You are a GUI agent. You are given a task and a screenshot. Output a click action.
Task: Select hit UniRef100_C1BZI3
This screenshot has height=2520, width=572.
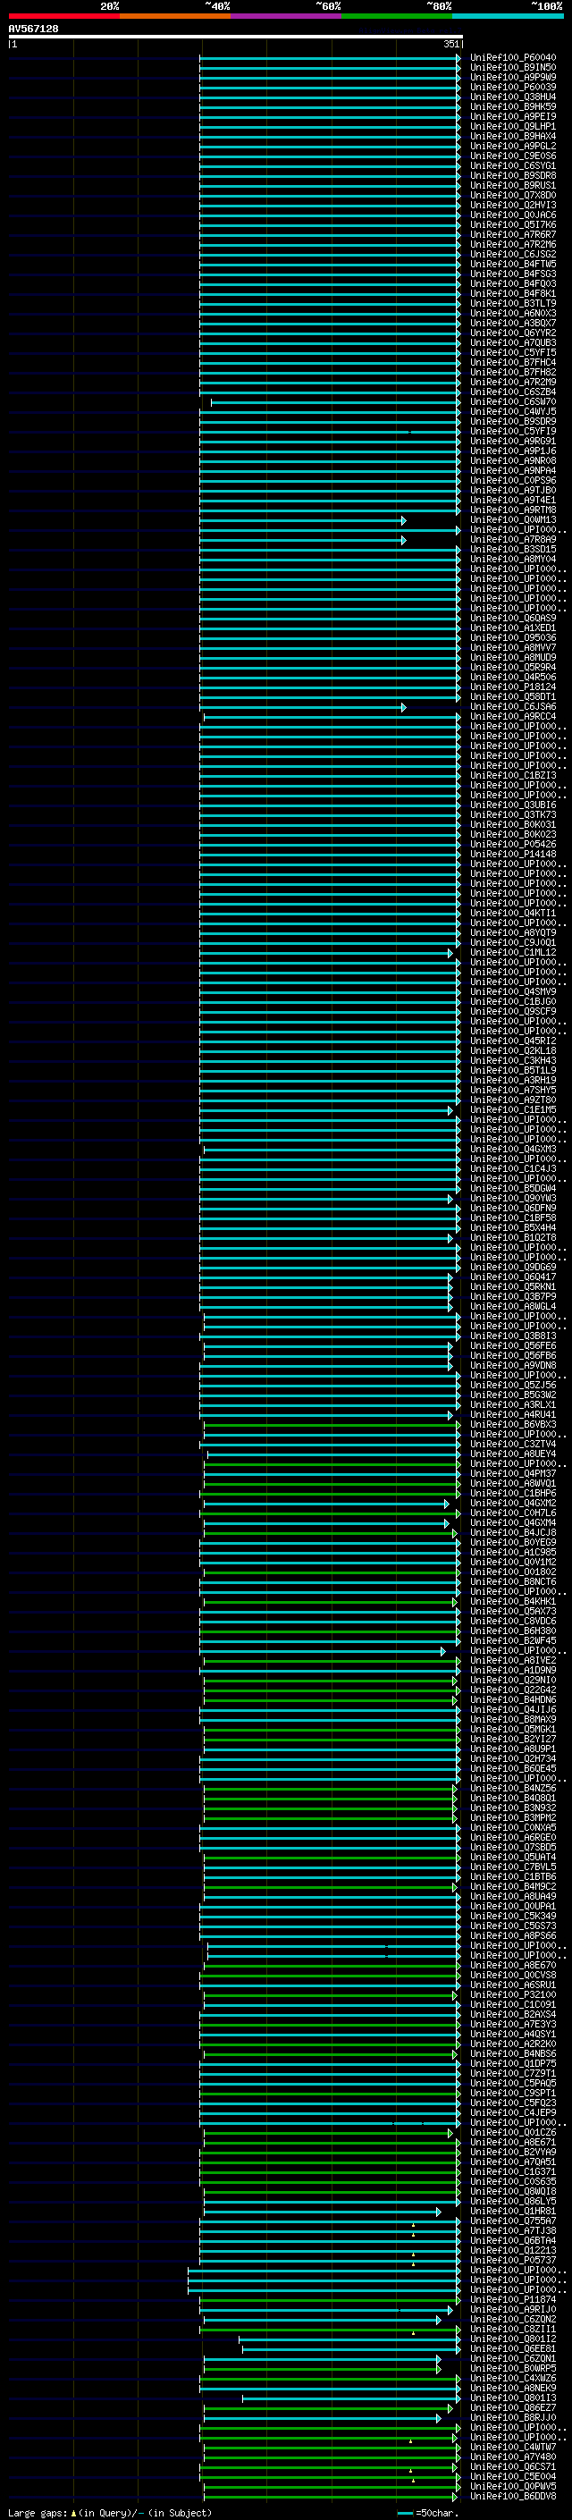[x=512, y=776]
